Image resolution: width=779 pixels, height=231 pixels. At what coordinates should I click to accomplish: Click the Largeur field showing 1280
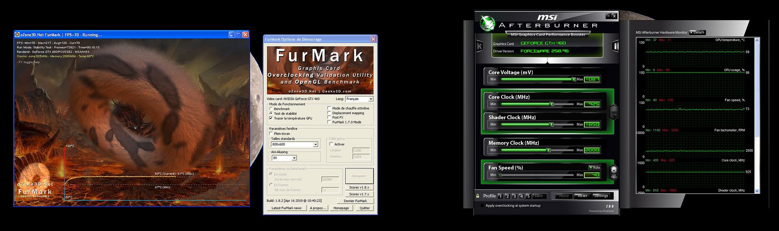click(361, 150)
